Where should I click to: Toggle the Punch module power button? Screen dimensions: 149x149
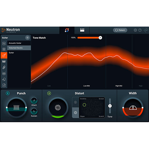point(8,93)
